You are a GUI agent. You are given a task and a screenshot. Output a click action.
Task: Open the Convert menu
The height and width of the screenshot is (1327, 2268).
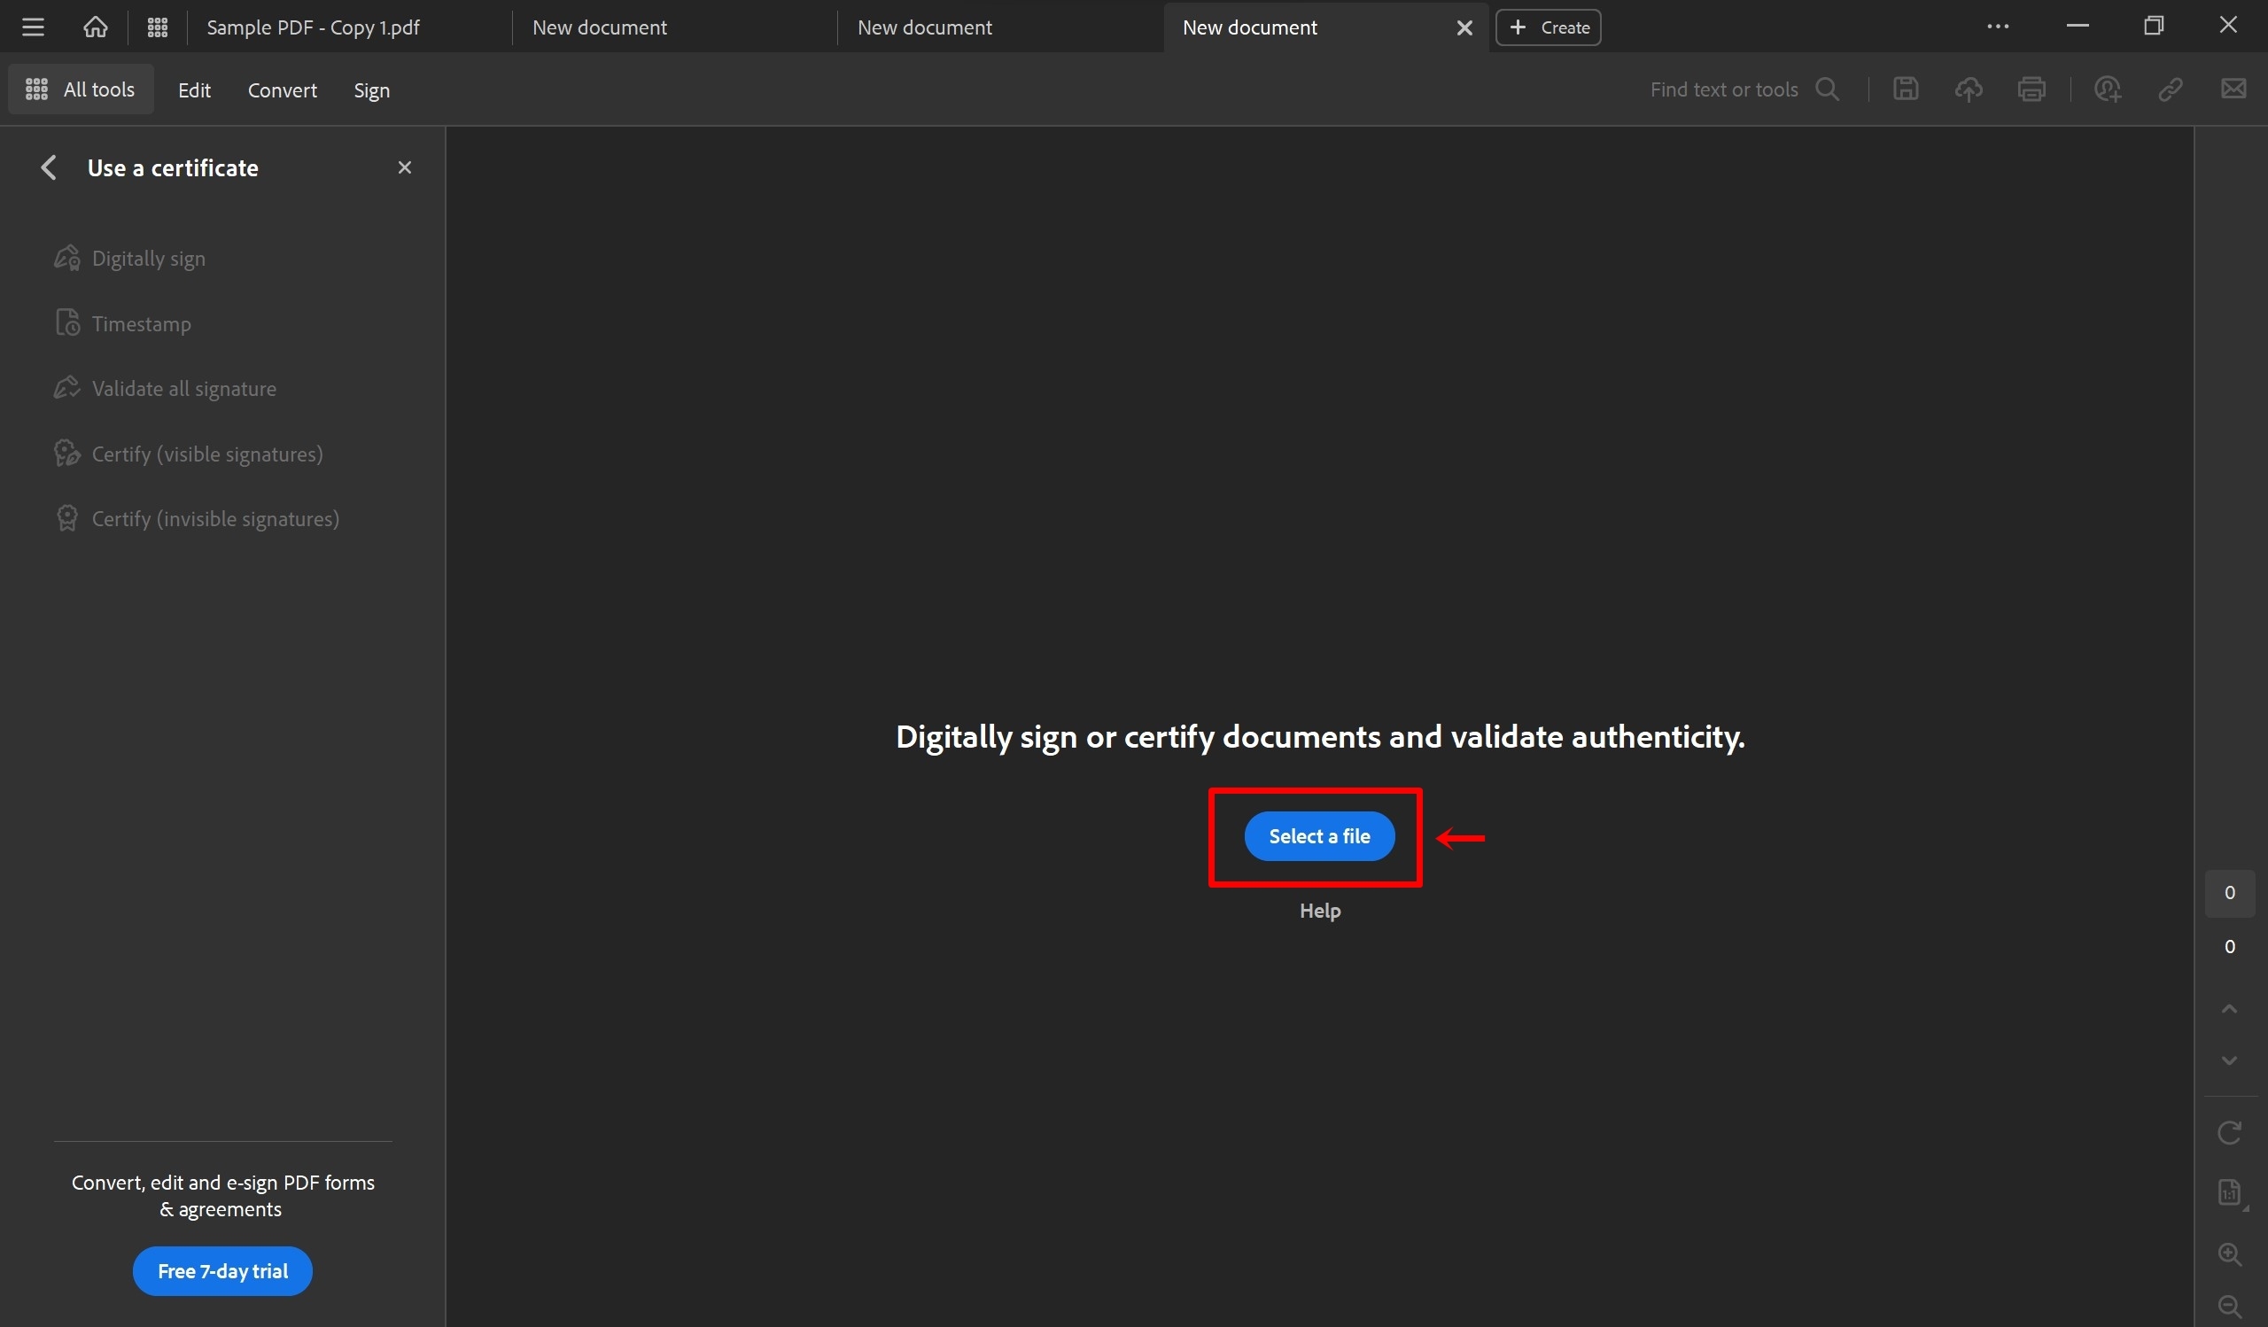(282, 89)
